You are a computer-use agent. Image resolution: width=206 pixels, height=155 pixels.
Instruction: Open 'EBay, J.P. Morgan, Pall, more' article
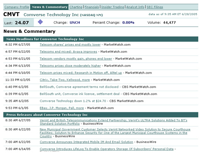click(x=62, y=108)
